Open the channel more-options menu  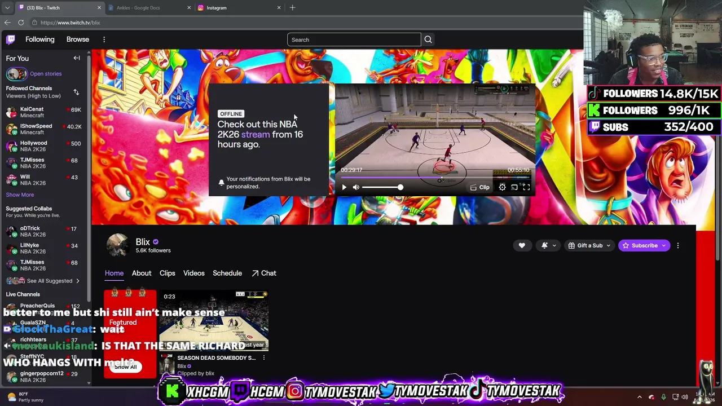[677, 245]
